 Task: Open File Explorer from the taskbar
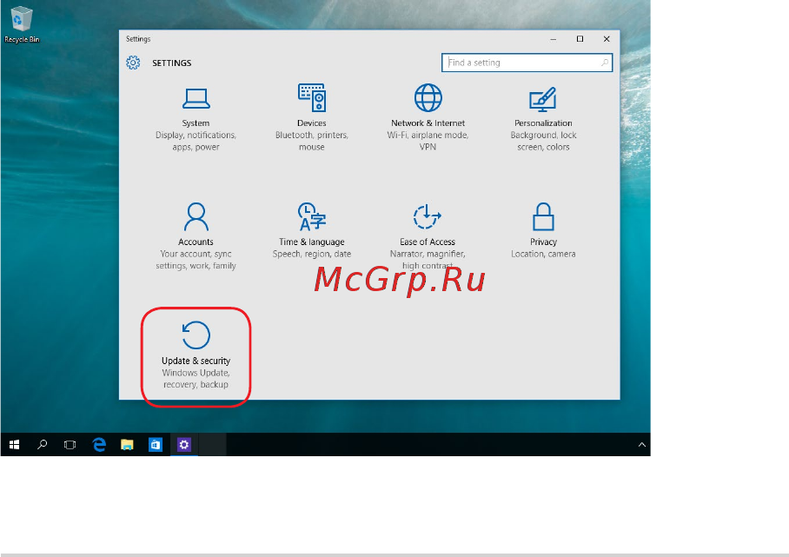pyautogui.click(x=127, y=444)
